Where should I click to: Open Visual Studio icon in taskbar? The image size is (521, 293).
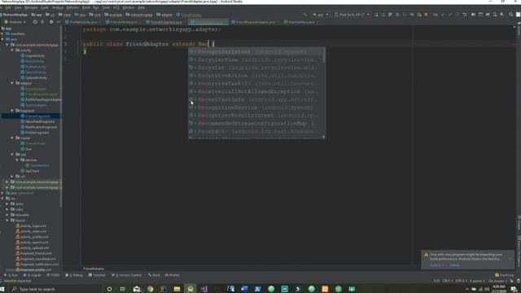coord(204,289)
